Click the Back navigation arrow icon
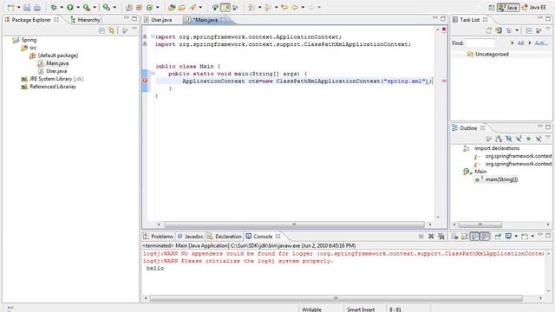Image resolution: width=555 pixels, height=312 pixels. 295,8
